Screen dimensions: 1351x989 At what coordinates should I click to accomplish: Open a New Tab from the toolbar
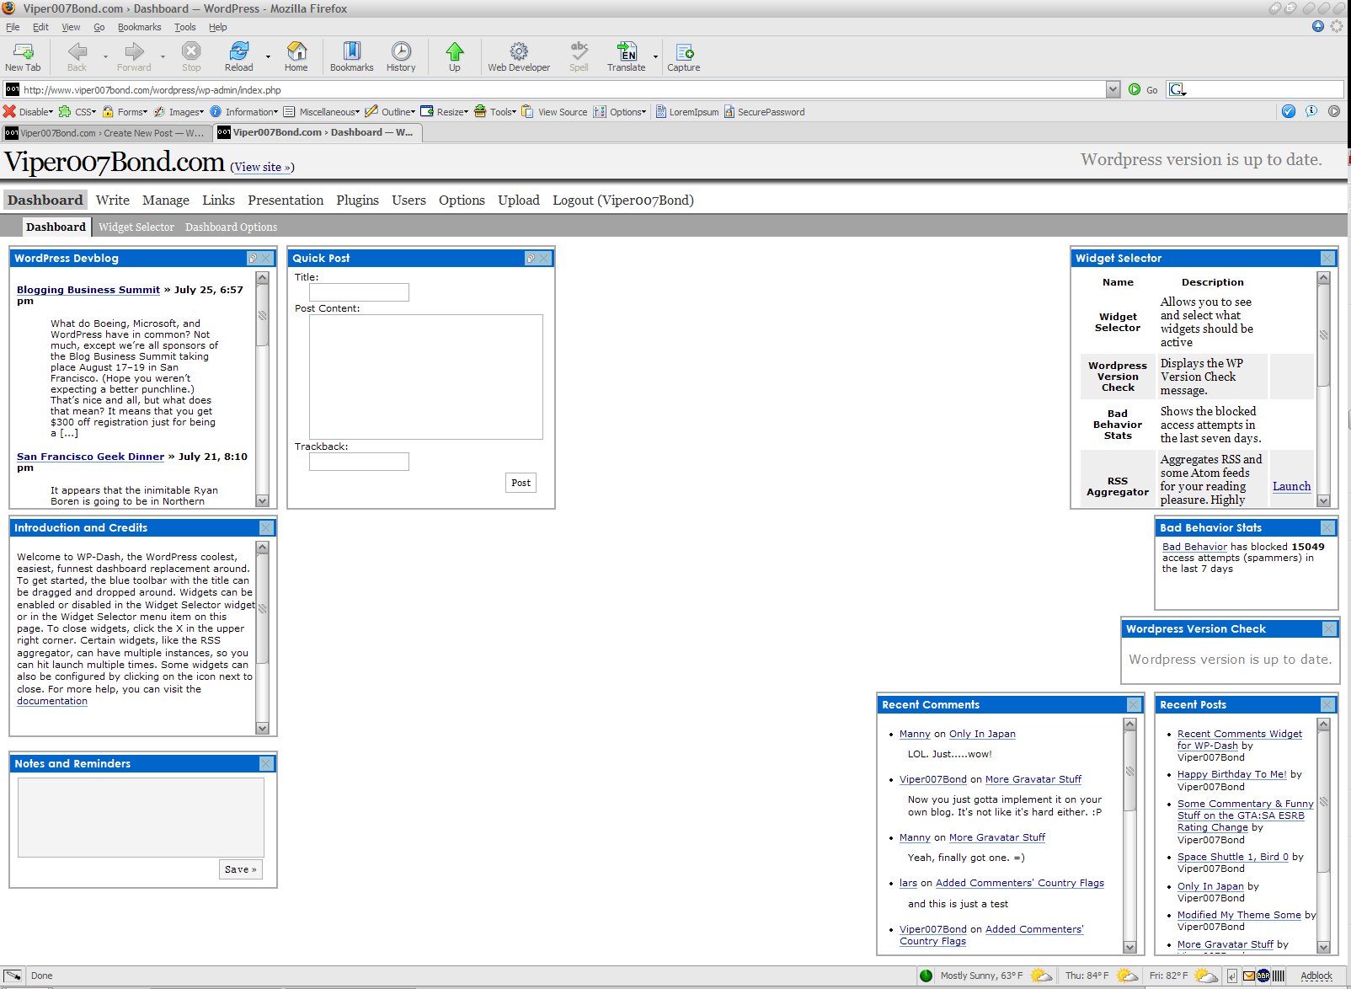[x=23, y=56]
